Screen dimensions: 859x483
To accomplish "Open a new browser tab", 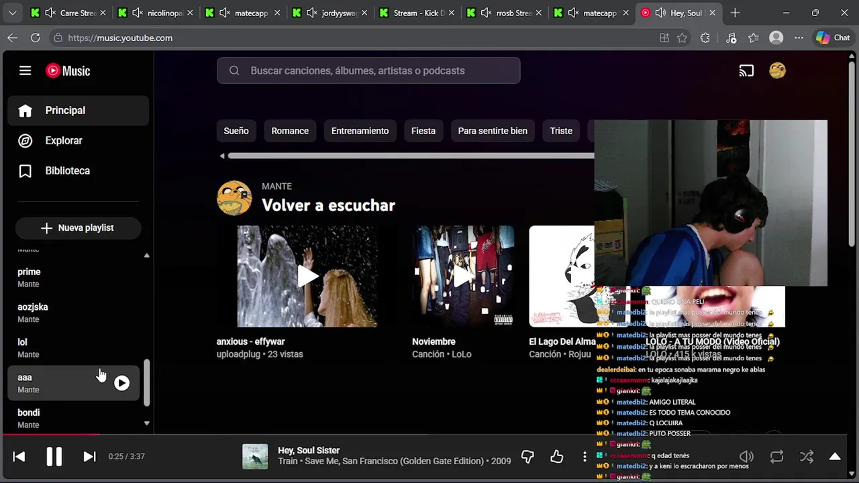I will pyautogui.click(x=735, y=13).
